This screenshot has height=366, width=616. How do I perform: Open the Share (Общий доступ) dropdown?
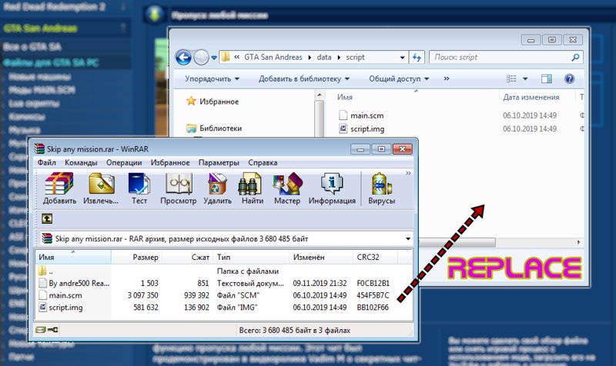[x=399, y=79]
